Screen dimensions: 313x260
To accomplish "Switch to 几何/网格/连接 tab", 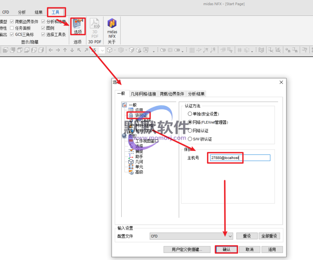I will coord(143,94).
